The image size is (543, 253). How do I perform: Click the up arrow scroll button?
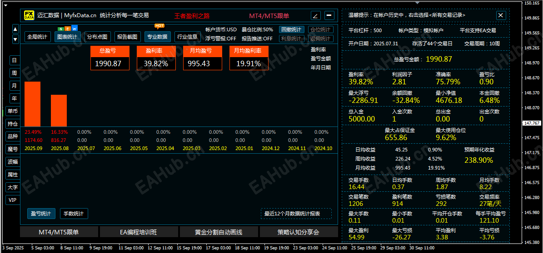pyautogui.click(x=15, y=29)
